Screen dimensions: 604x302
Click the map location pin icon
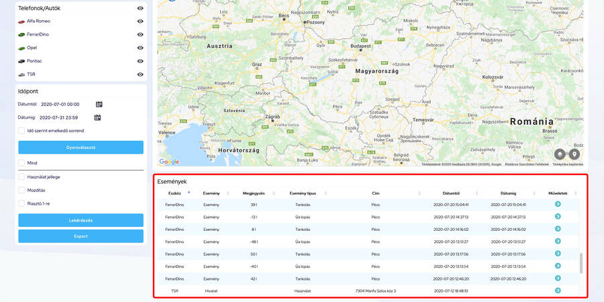pos(574,154)
